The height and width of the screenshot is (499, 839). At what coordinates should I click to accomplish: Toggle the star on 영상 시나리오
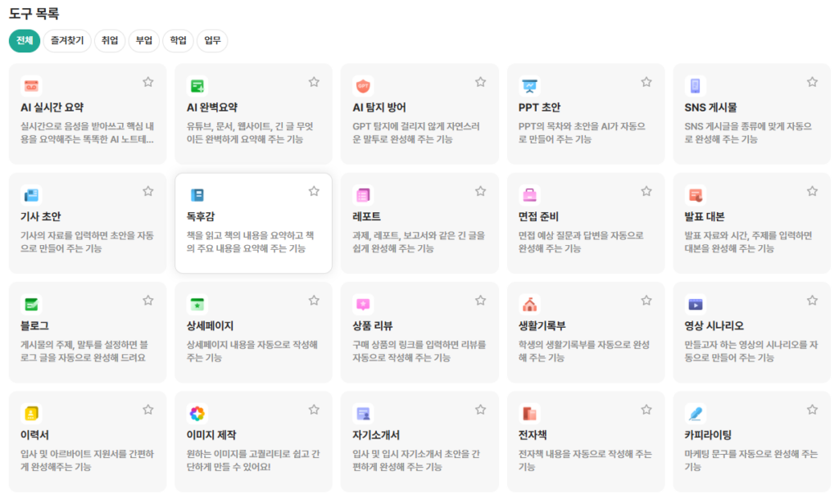812,300
